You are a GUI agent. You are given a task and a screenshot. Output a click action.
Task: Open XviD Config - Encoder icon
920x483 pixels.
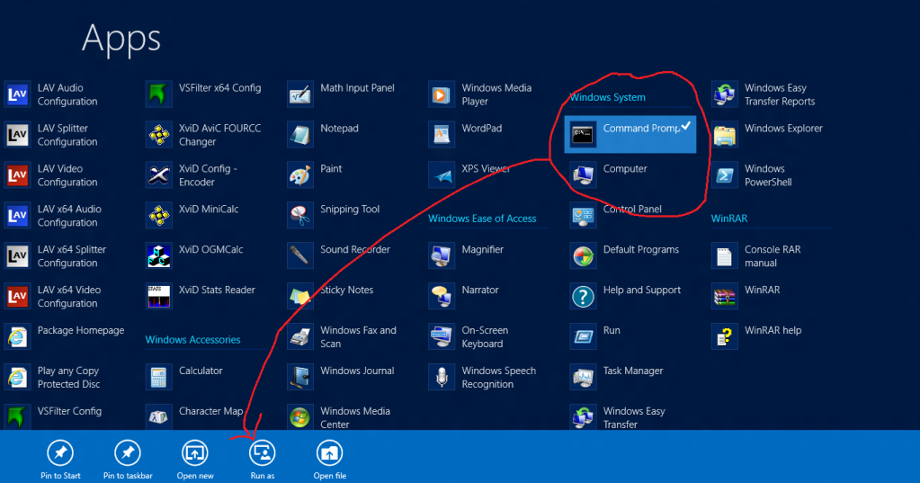coord(158,175)
